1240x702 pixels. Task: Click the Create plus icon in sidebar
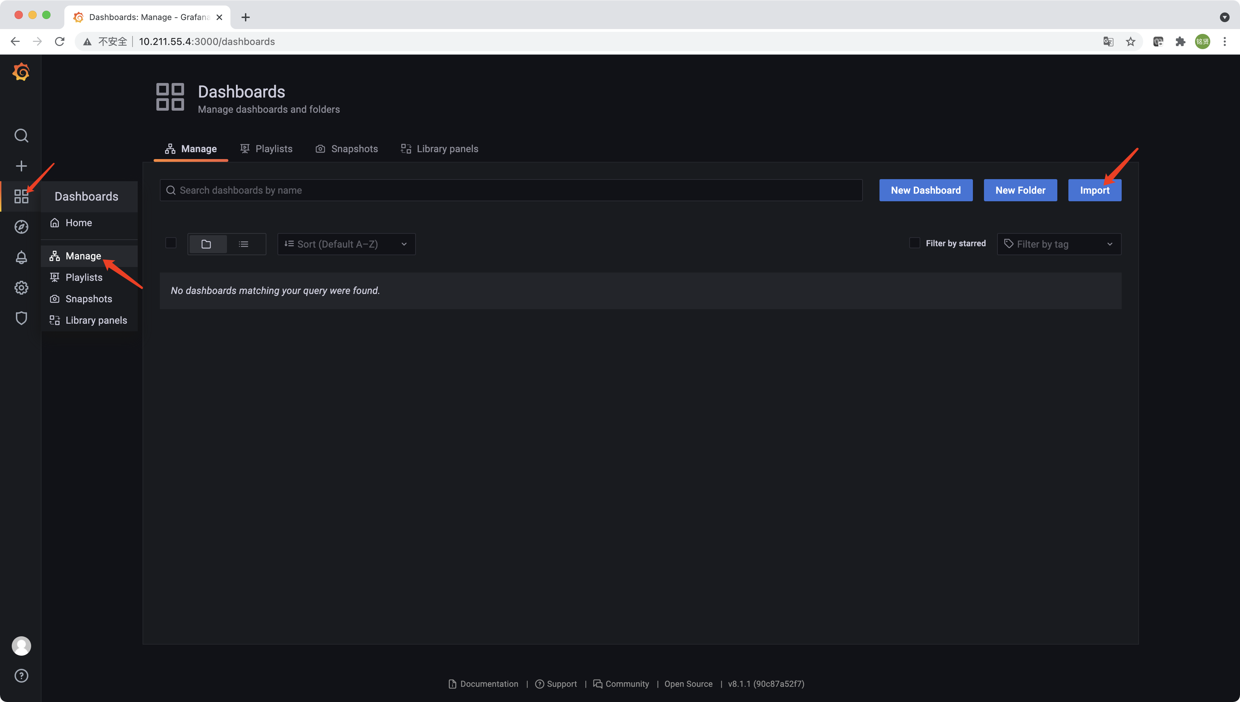(x=21, y=166)
